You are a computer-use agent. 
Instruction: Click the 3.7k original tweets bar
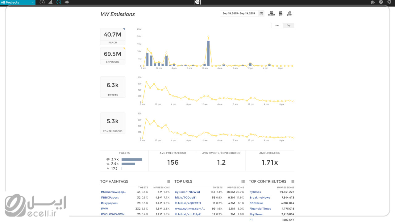coord(132,159)
